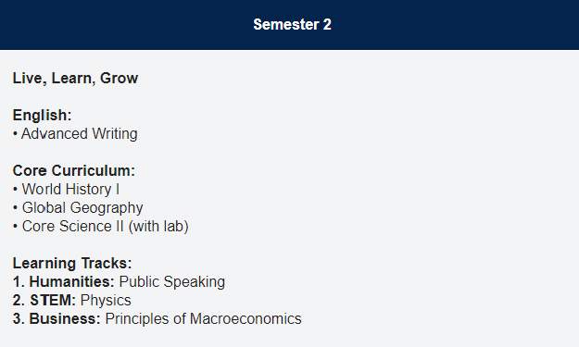This screenshot has width=579, height=347.
Task: Click the Core Curriculum: heading
Action: coord(74,171)
